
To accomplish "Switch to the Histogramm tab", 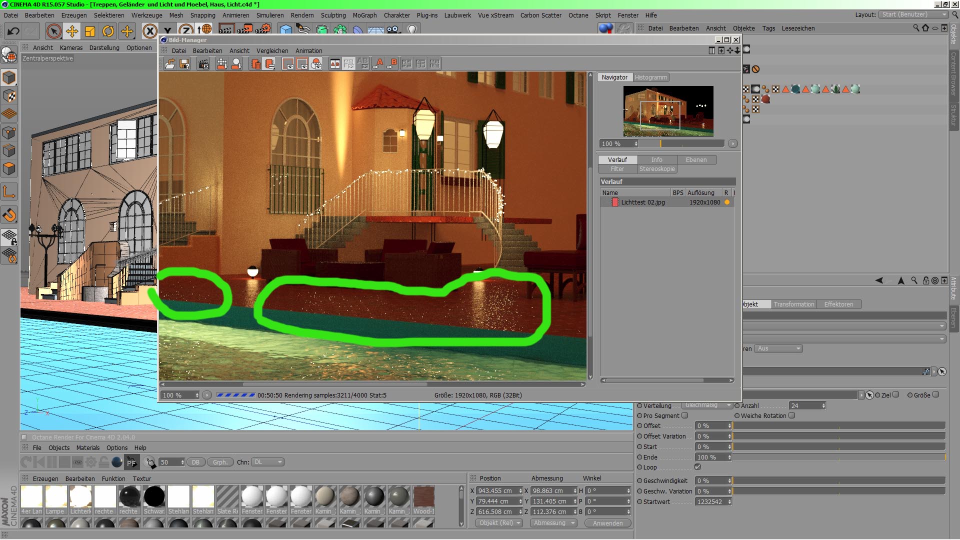I will pos(650,77).
